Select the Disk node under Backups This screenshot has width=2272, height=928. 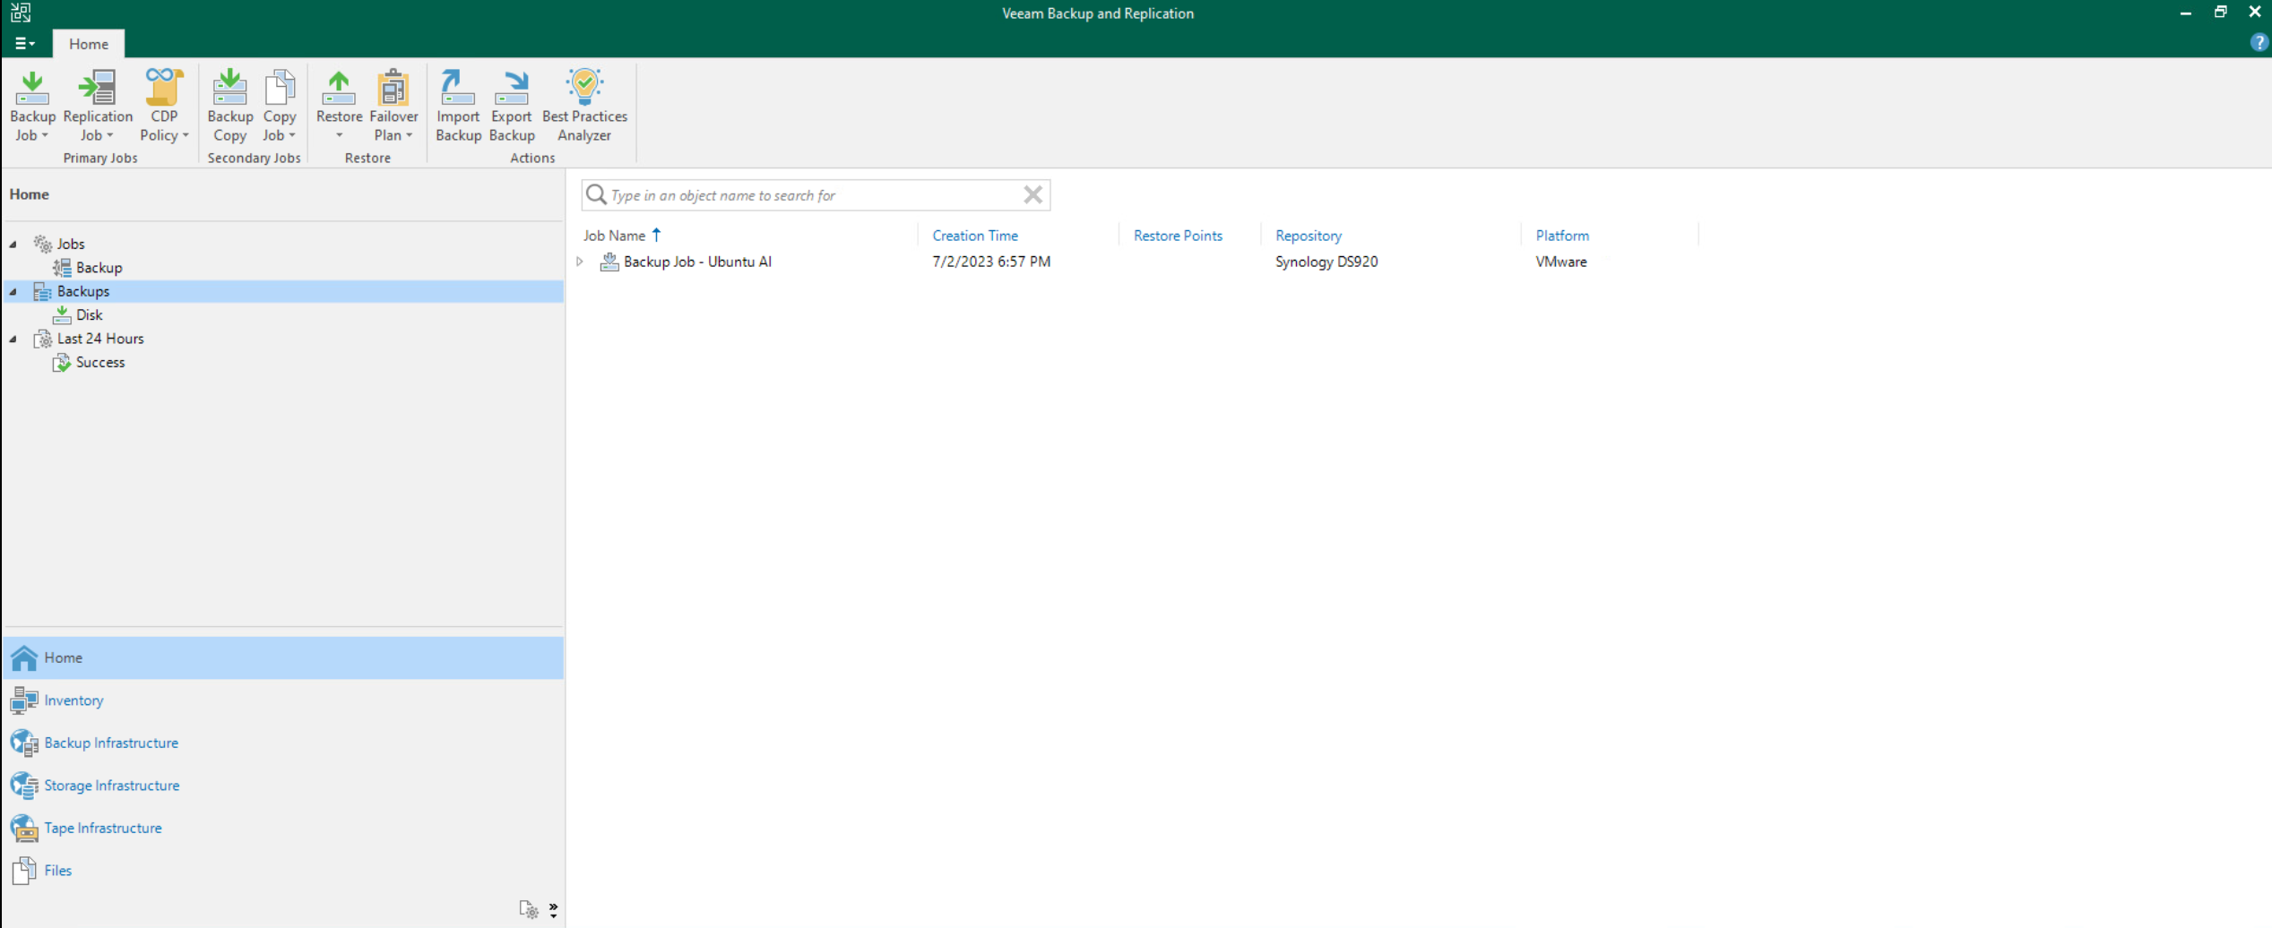click(x=78, y=315)
